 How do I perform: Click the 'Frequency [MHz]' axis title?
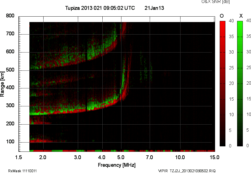click(x=117, y=165)
